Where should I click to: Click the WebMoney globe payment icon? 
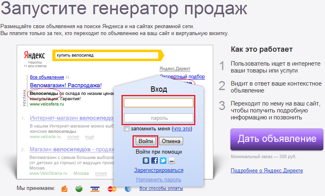tap(128, 189)
